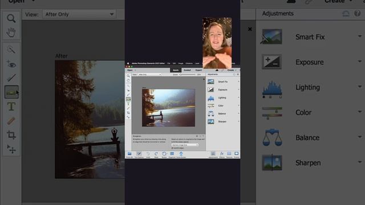Click the enlarged Lighting histogram icon

pos(272,89)
